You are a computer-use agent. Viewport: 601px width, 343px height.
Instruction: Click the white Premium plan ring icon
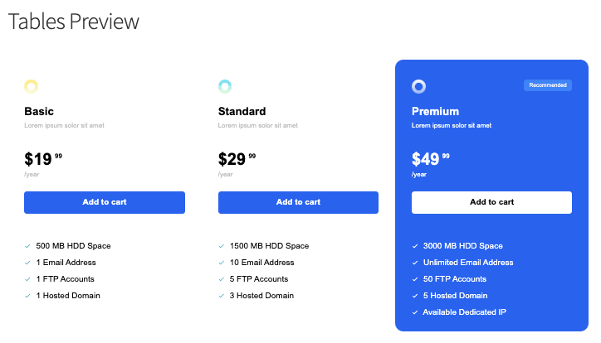tap(418, 86)
